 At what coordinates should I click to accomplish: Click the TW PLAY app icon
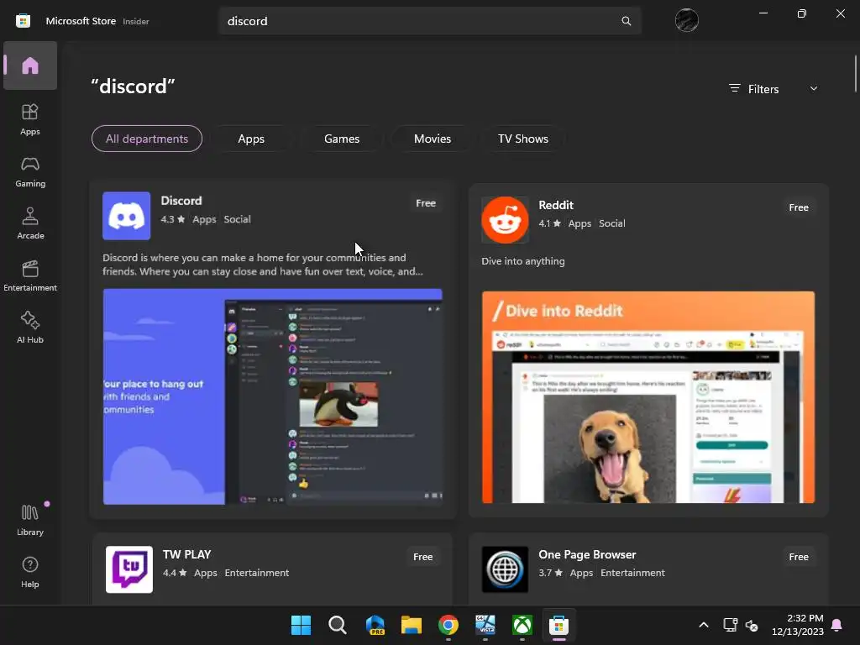128,569
